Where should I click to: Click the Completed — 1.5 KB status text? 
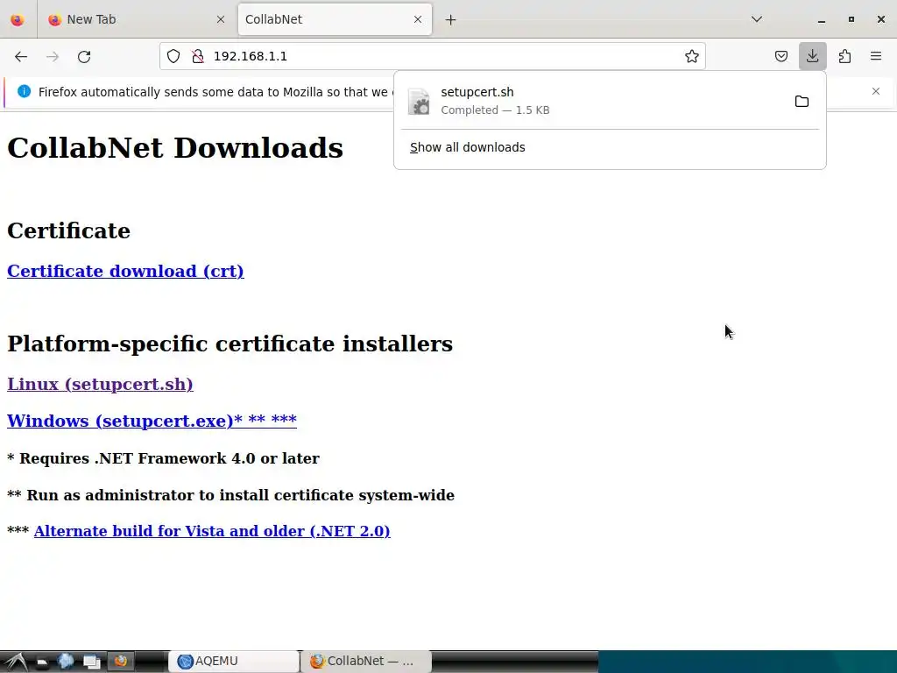click(495, 110)
